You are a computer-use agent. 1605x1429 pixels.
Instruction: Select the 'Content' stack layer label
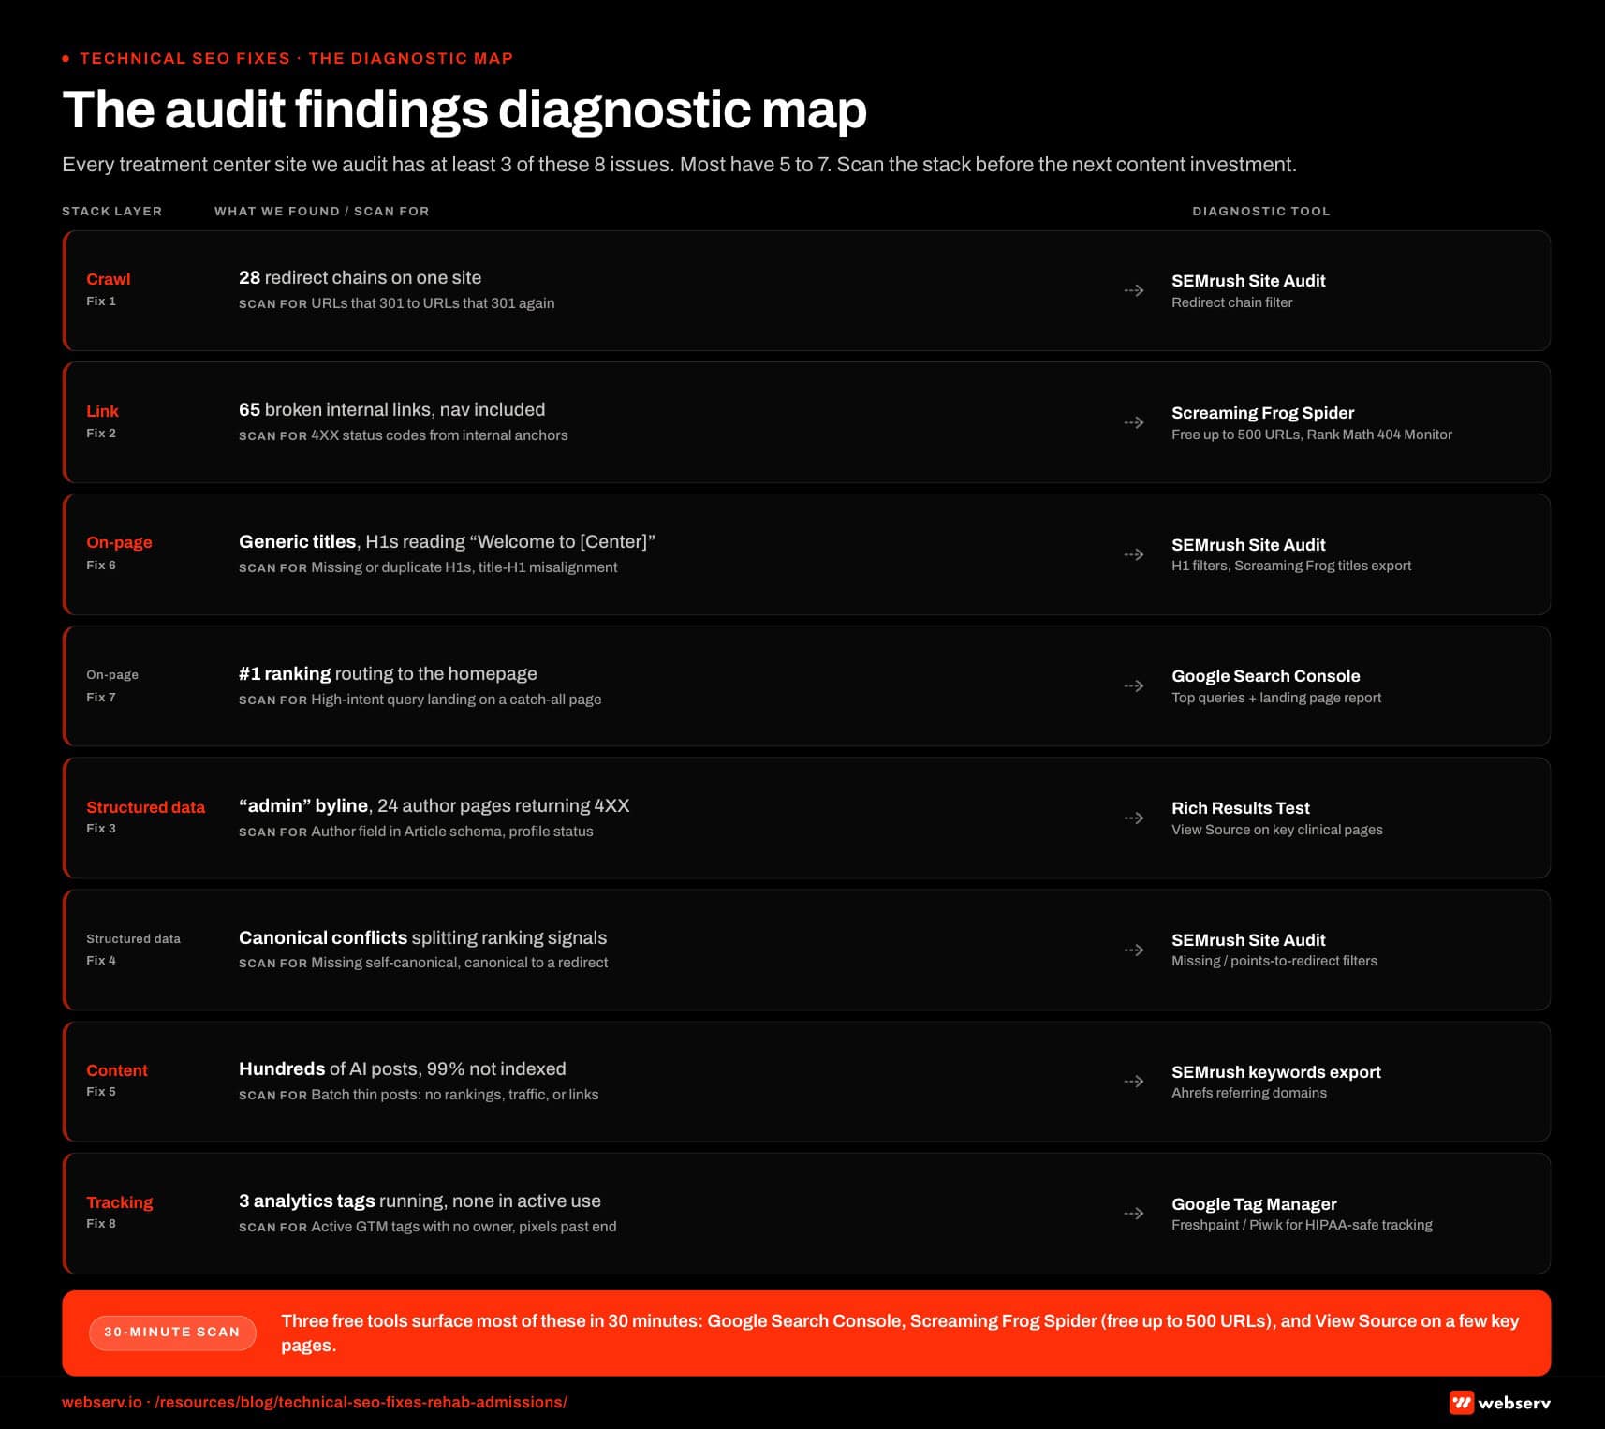(117, 1070)
